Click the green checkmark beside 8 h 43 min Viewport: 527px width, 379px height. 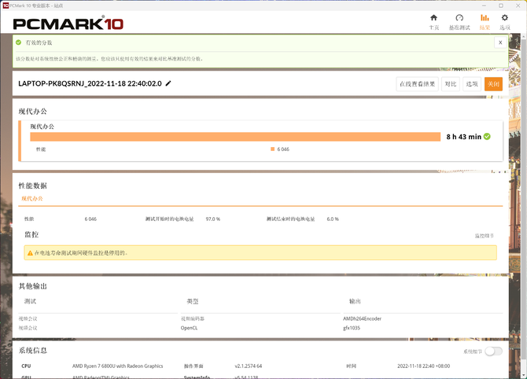(x=488, y=136)
